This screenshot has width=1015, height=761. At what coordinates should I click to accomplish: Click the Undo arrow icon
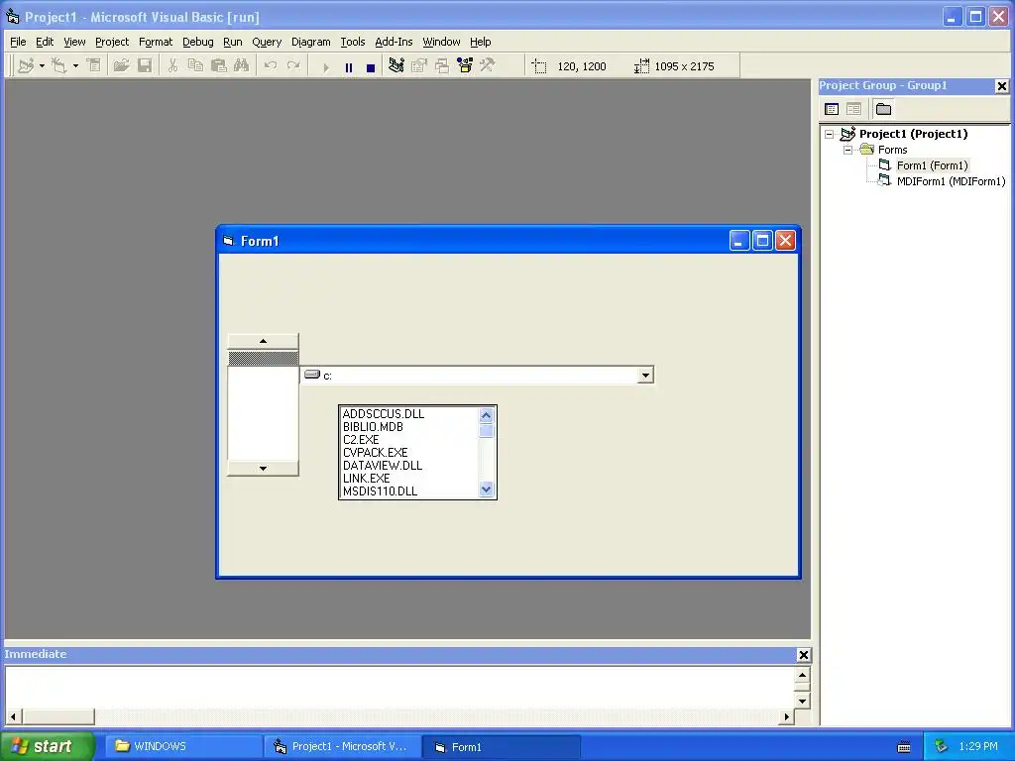point(271,66)
